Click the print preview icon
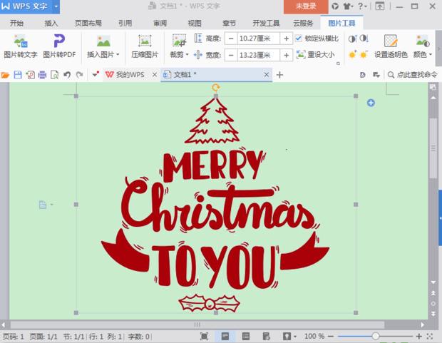This screenshot has height=343, width=442. [54, 75]
